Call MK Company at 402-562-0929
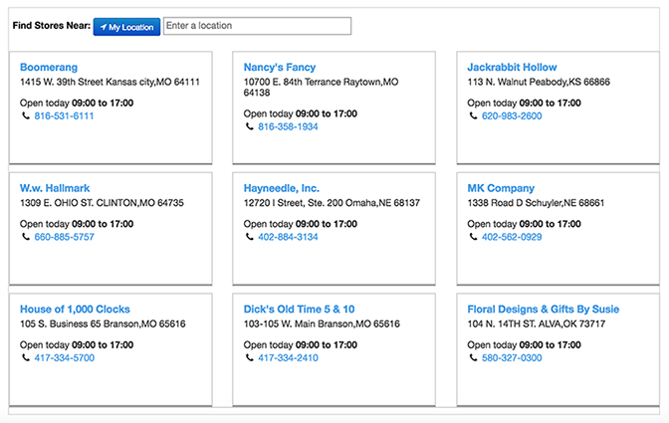 click(x=512, y=237)
